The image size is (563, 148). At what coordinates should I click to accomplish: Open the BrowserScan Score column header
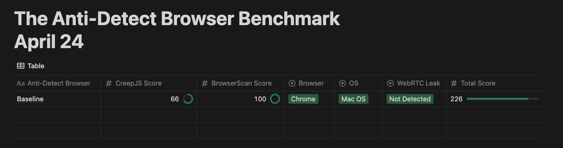coord(241,83)
